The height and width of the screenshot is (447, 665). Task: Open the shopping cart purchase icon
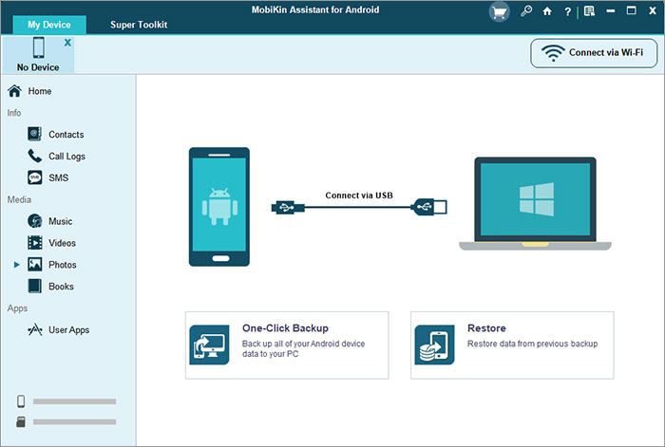(x=499, y=12)
